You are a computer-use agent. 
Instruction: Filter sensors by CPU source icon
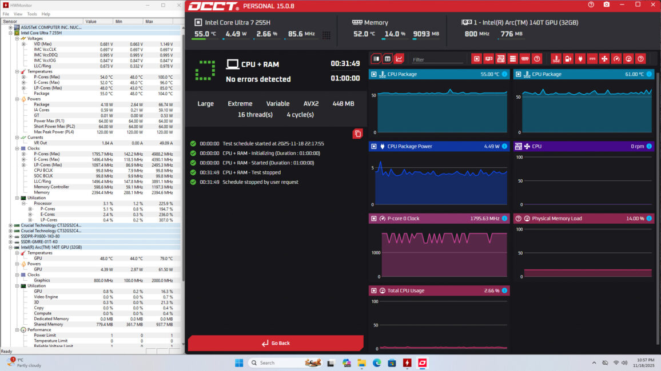click(x=476, y=59)
